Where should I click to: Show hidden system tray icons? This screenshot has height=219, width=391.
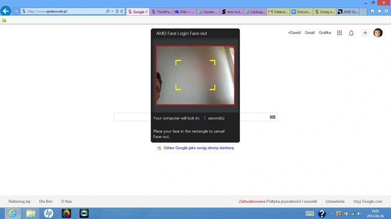331,214
